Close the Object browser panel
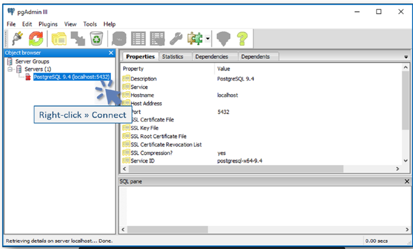Image resolution: width=413 pixels, height=249 pixels. [110, 53]
